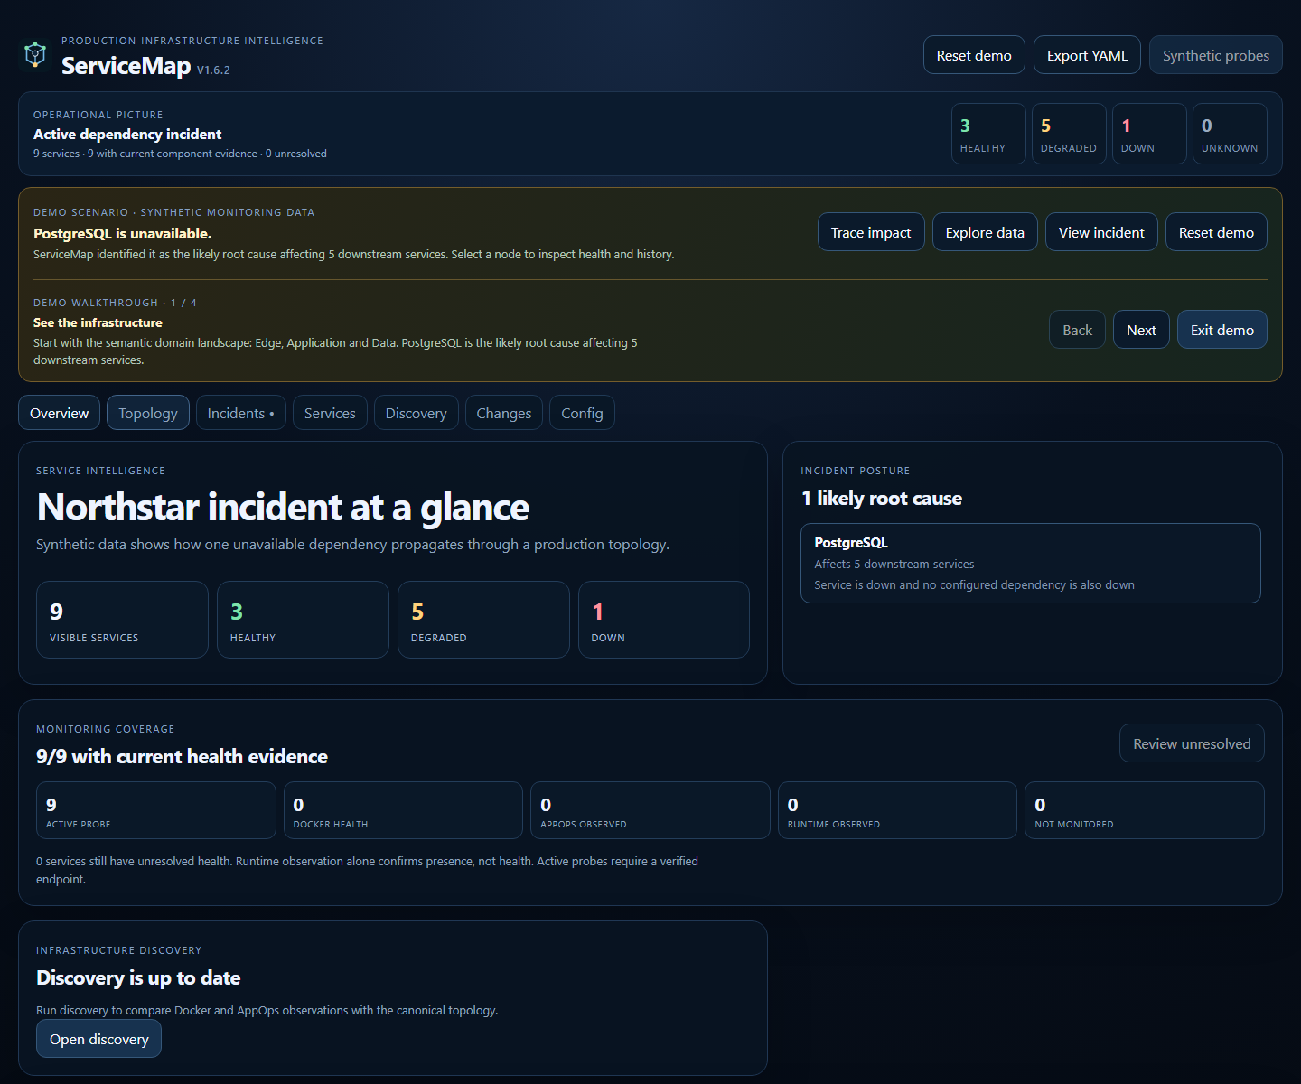Click the NOT MONITORED coverage tile

1145,810
